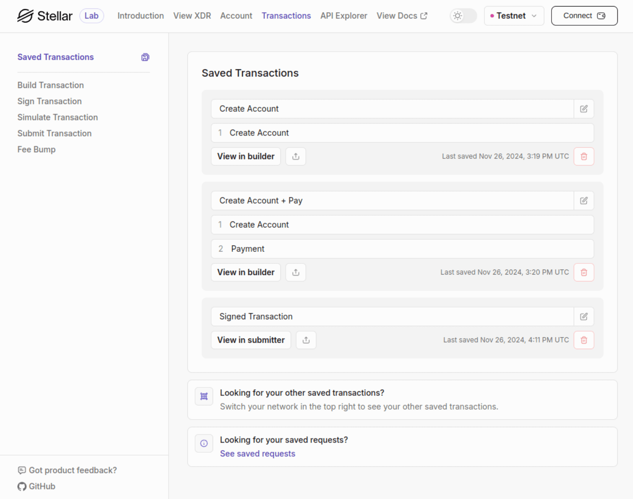The width and height of the screenshot is (633, 499).
Task: Open View Docs external link
Action: point(402,16)
